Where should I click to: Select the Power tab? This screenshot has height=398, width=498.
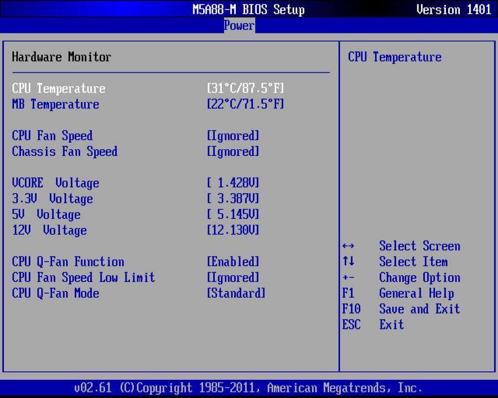click(x=239, y=25)
